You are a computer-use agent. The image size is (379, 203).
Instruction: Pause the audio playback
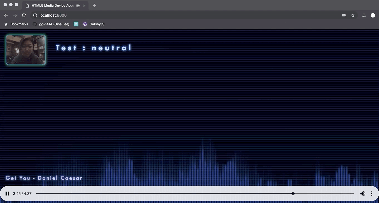[7, 194]
